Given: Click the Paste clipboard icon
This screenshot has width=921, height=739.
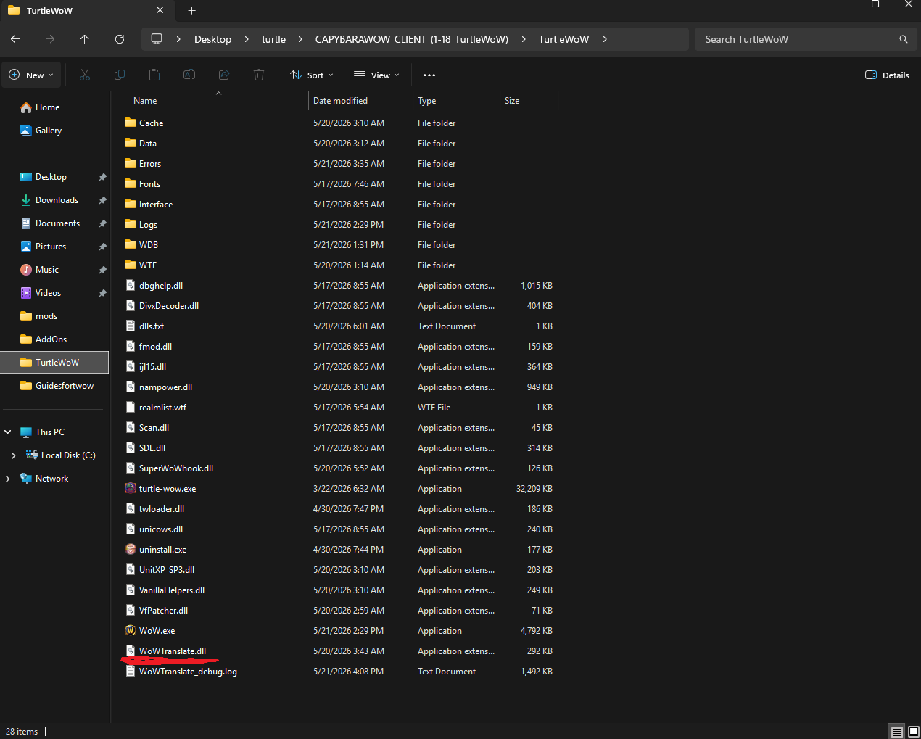Looking at the screenshot, I should 154,75.
